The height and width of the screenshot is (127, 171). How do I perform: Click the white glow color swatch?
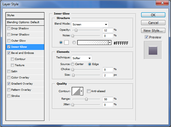click(x=66, y=42)
